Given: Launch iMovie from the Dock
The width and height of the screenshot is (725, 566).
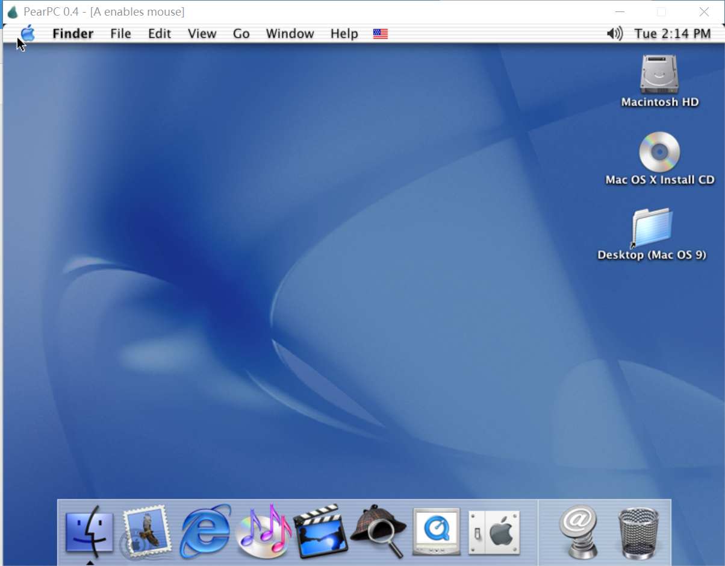Looking at the screenshot, I should 320,532.
